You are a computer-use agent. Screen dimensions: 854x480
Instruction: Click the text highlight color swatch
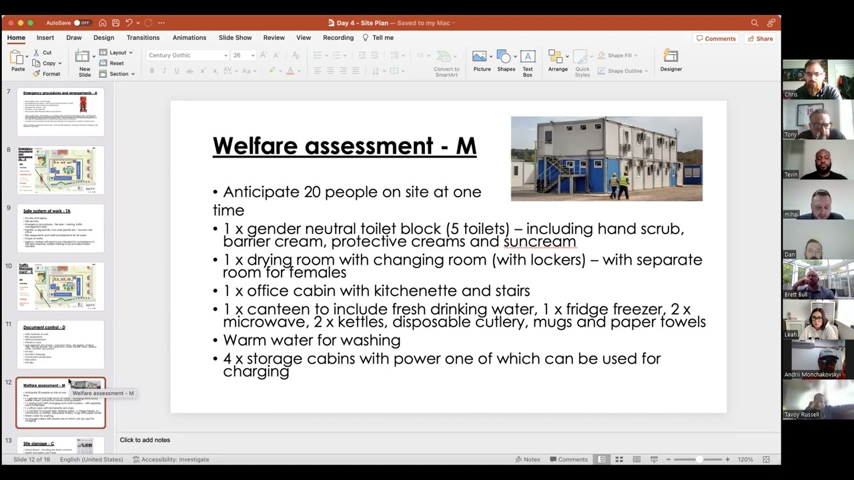point(272,71)
